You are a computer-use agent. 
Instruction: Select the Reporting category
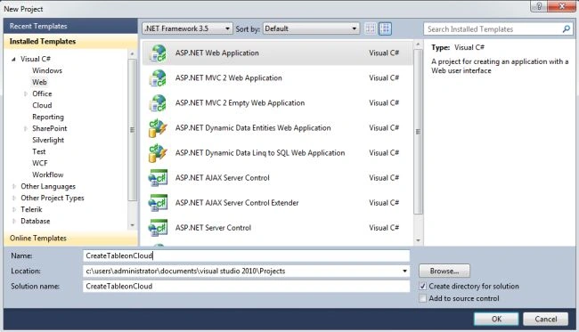coord(48,117)
